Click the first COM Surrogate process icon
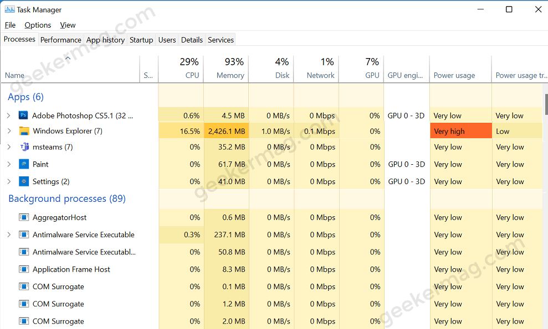 point(23,286)
